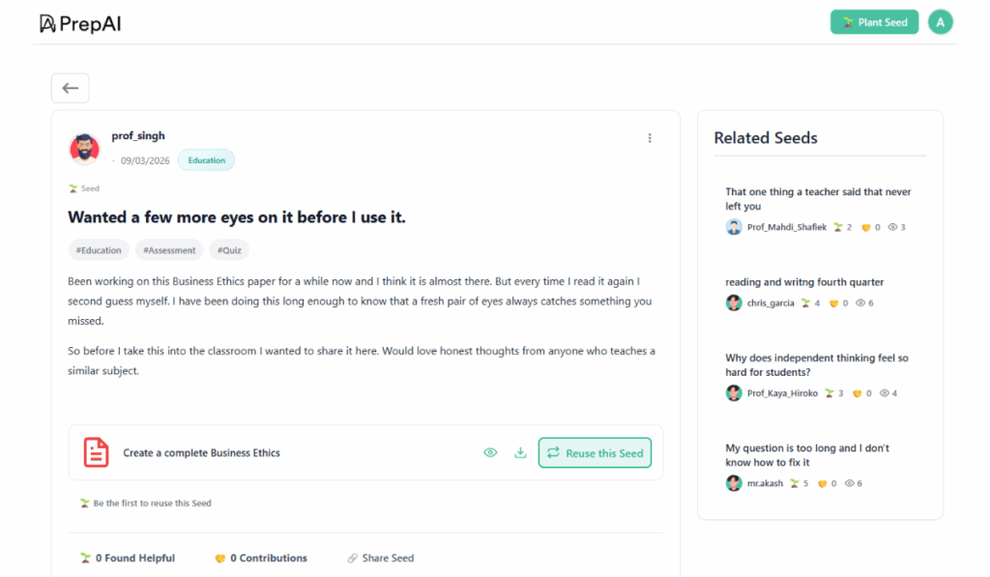Viewport: 990px width, 577px height.
Task: Click the back arrow button
Action: pos(70,88)
